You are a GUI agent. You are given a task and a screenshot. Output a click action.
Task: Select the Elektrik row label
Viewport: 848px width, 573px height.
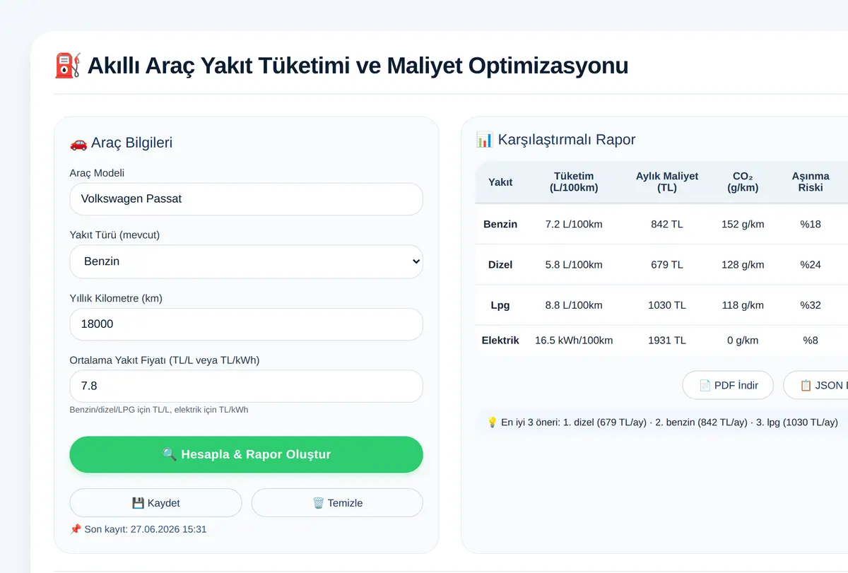click(x=500, y=341)
